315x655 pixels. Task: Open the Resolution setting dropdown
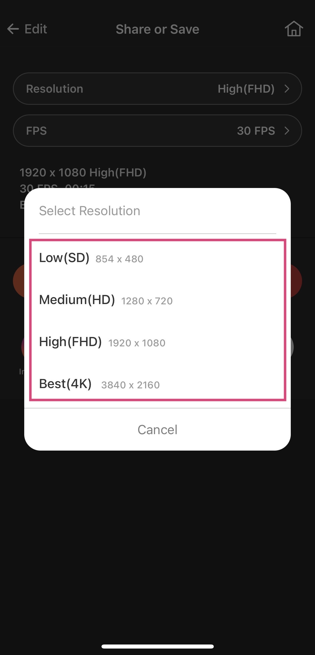coord(157,89)
